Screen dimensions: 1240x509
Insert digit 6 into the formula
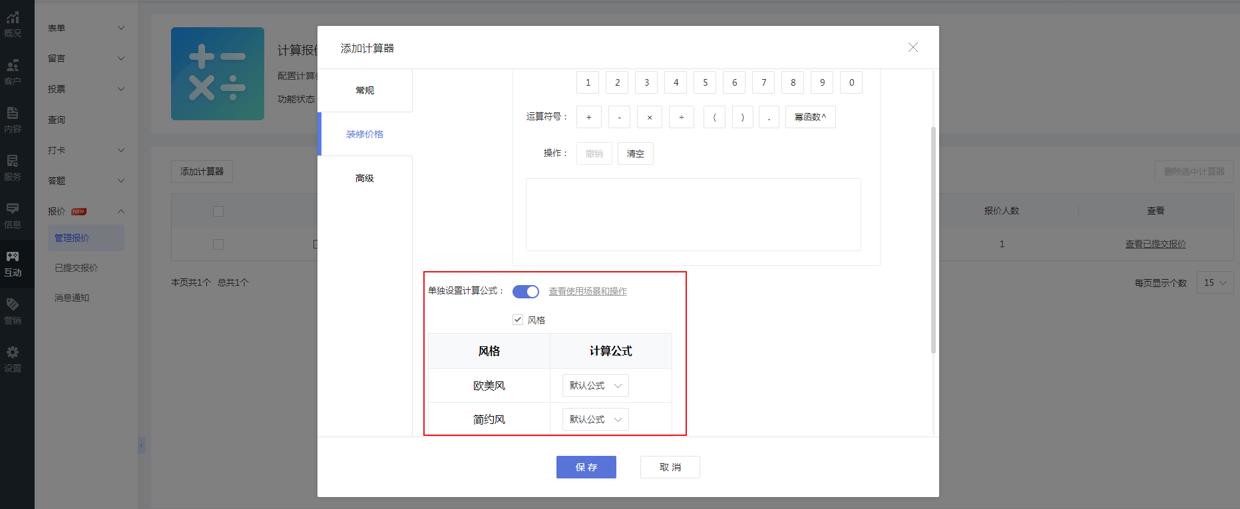point(734,82)
